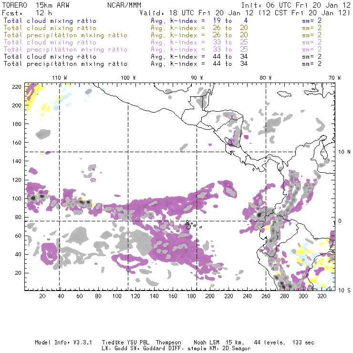
Task: Click the "80 W" longitude label
Action: pyautogui.click(x=265, y=78)
